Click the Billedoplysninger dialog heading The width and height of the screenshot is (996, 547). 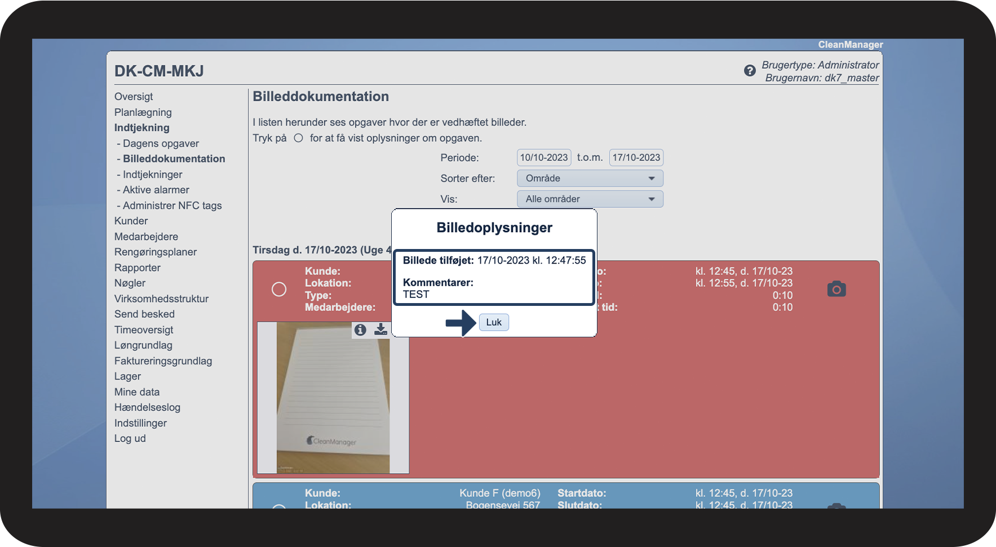[494, 228]
